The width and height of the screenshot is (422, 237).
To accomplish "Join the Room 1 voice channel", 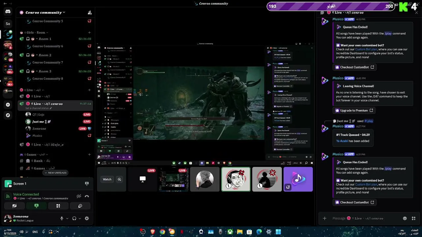I will (55, 39).
